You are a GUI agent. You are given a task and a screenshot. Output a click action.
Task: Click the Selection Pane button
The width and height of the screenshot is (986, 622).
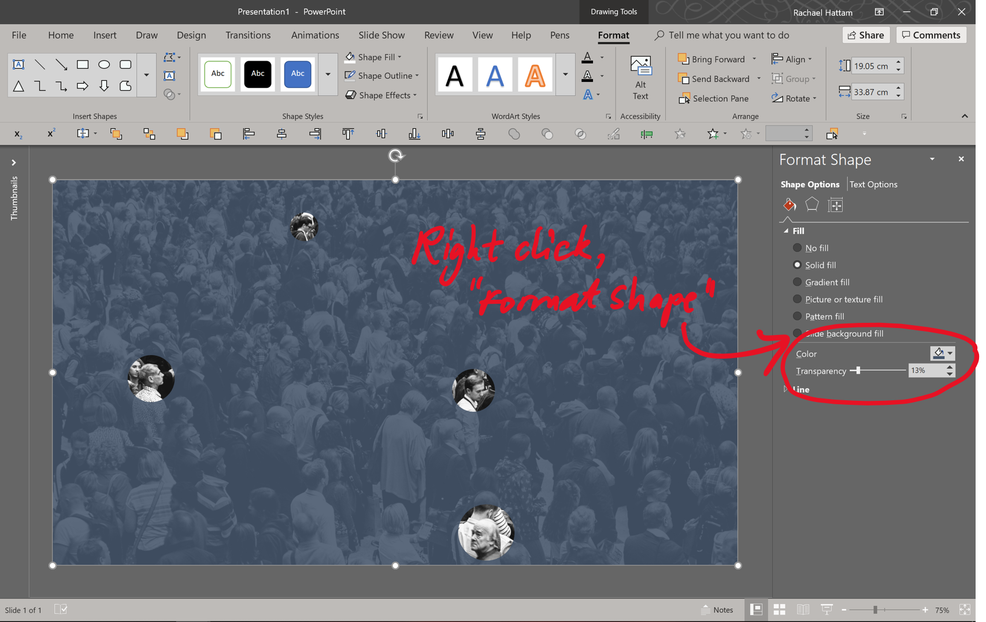coord(714,98)
